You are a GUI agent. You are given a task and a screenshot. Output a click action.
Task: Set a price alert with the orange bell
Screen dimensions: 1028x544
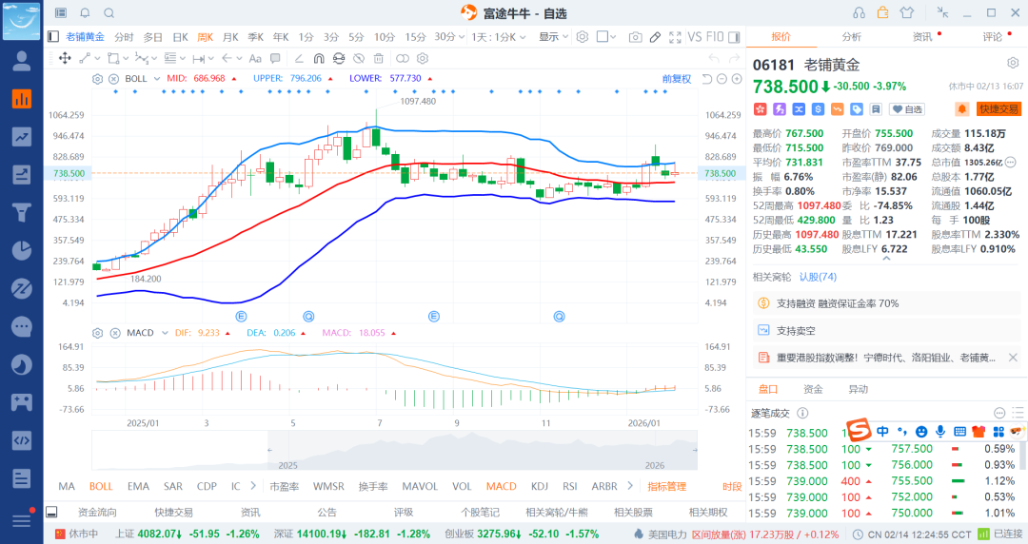point(961,109)
